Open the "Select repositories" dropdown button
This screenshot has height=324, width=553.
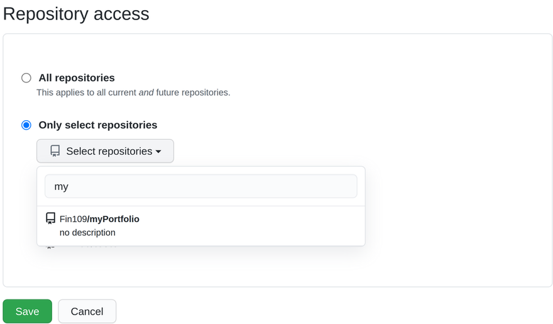coord(105,151)
